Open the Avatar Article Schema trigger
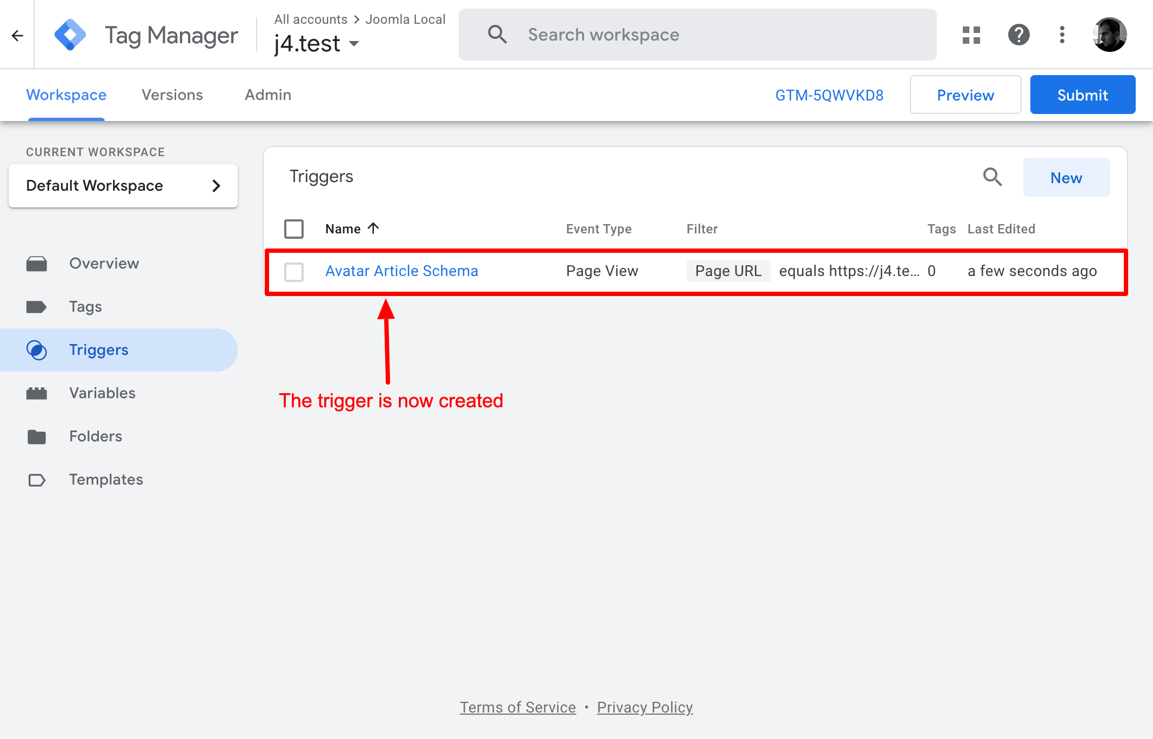Image resolution: width=1153 pixels, height=739 pixels. pos(401,271)
